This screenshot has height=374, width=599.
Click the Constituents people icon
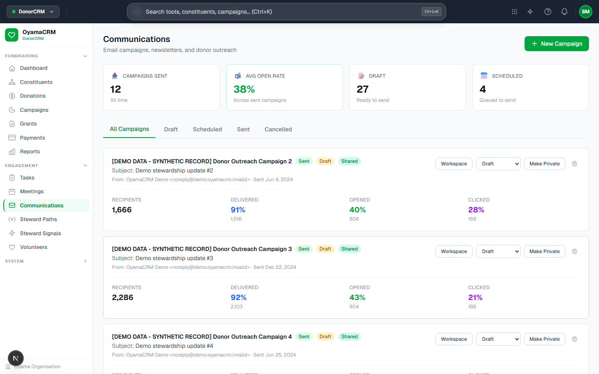(12, 82)
